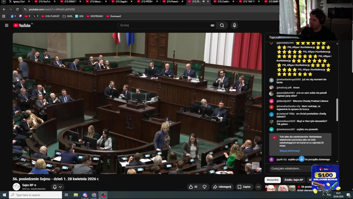Screen dimensions: 353x199
Task: Switch to the (11) Czołówk tab
Action: (x=223, y=2)
